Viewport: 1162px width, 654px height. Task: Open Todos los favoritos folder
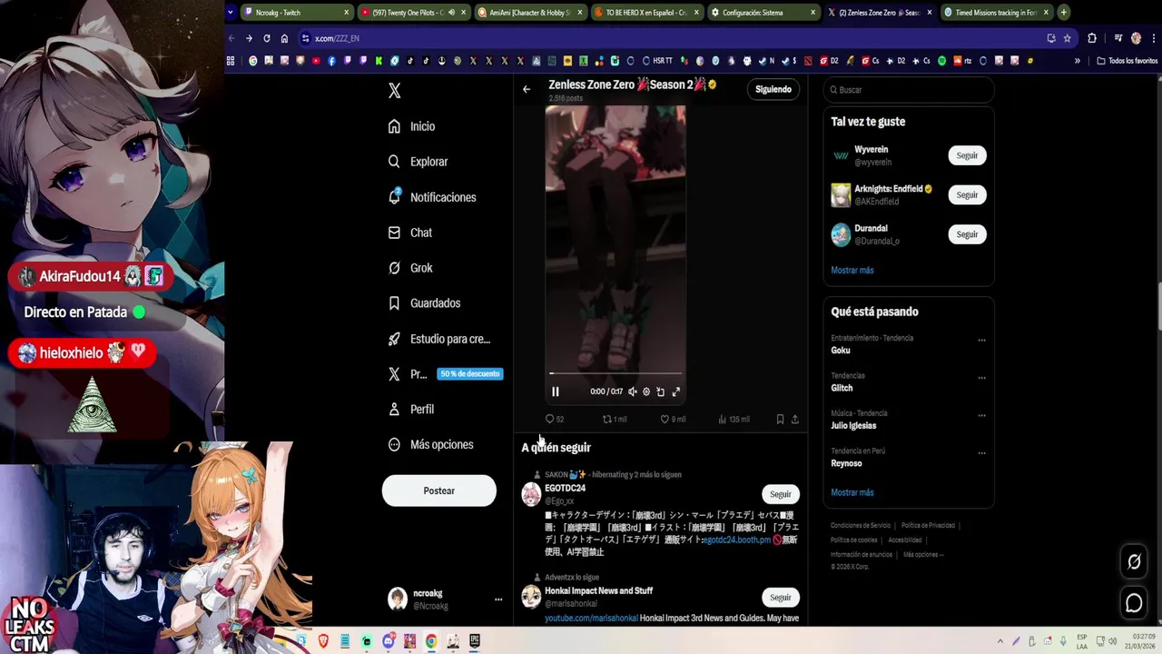(1128, 61)
